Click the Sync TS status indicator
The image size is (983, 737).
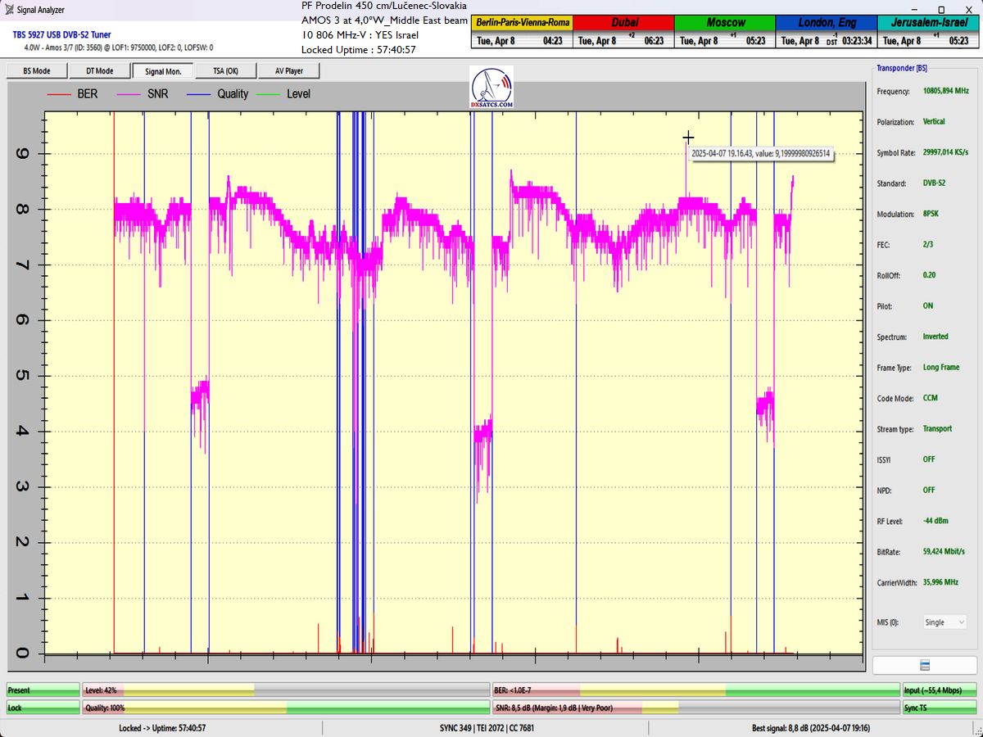pyautogui.click(x=940, y=708)
